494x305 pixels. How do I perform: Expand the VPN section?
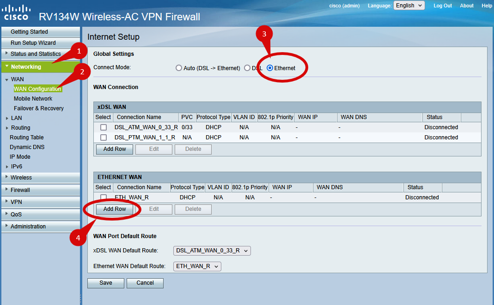tap(41, 202)
